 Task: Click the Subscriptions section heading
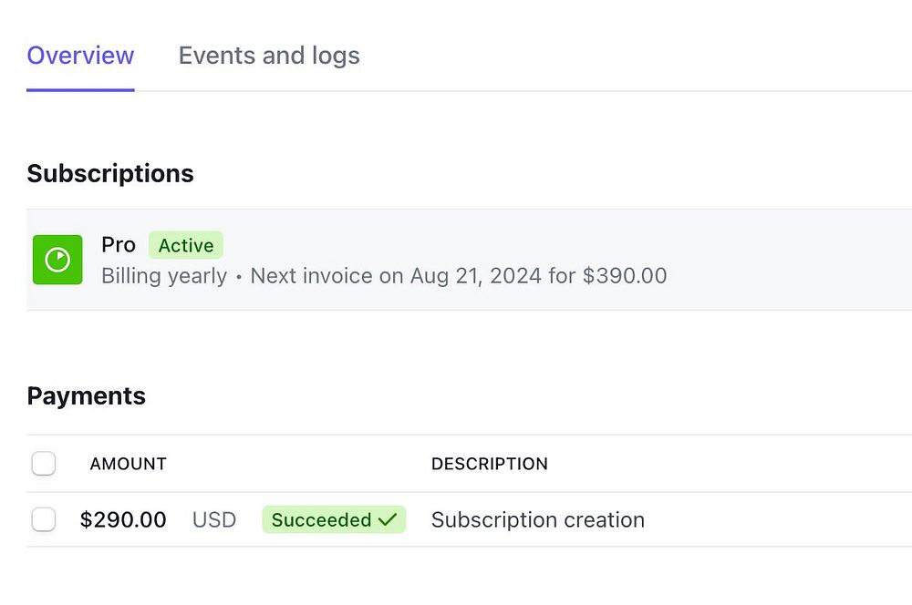tap(110, 173)
